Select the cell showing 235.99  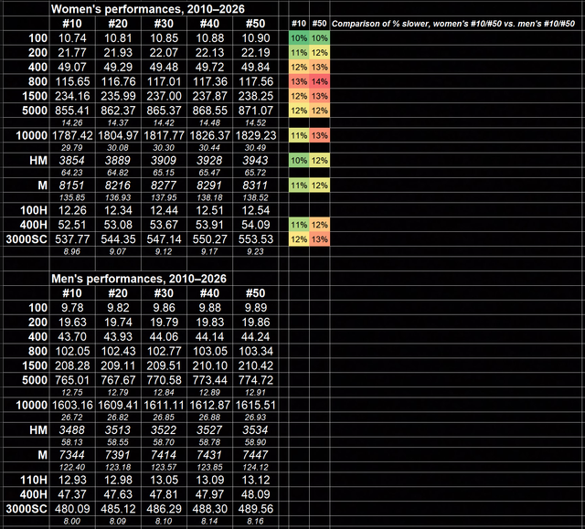pos(118,96)
